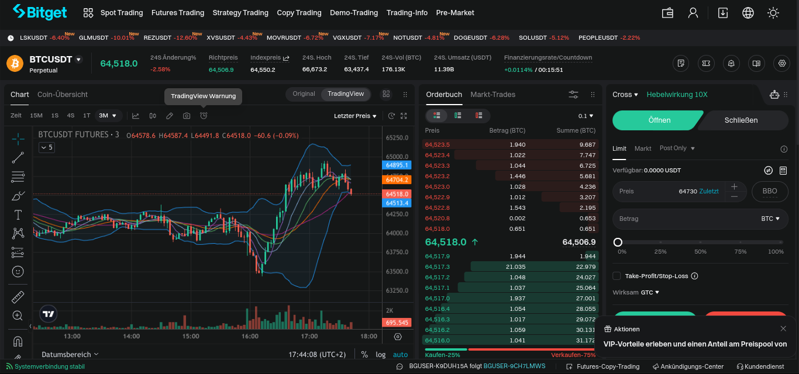Expand the BTCUSDT symbol selector

point(56,59)
